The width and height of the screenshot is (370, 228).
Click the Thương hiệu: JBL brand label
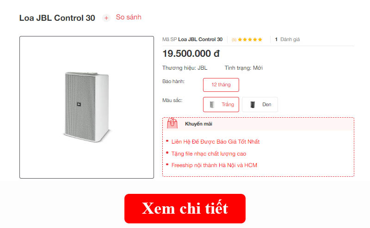pos(185,68)
